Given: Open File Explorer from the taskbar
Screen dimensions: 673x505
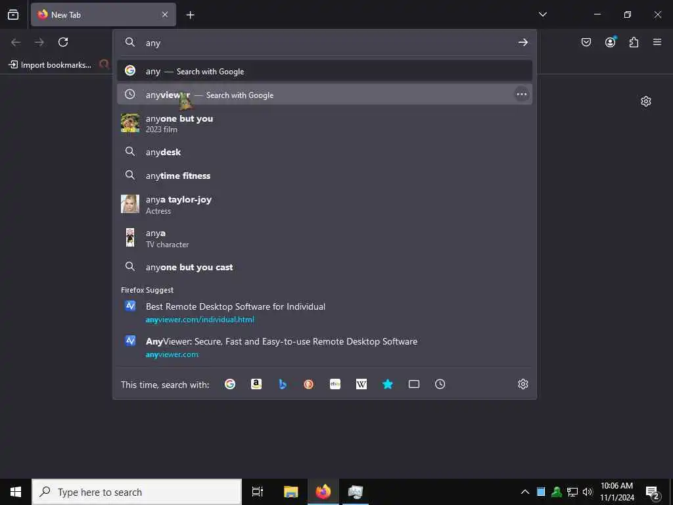Looking at the screenshot, I should (x=291, y=492).
